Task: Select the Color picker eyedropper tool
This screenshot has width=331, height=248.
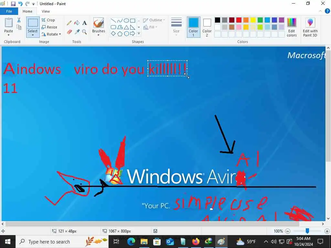Action: [77, 32]
